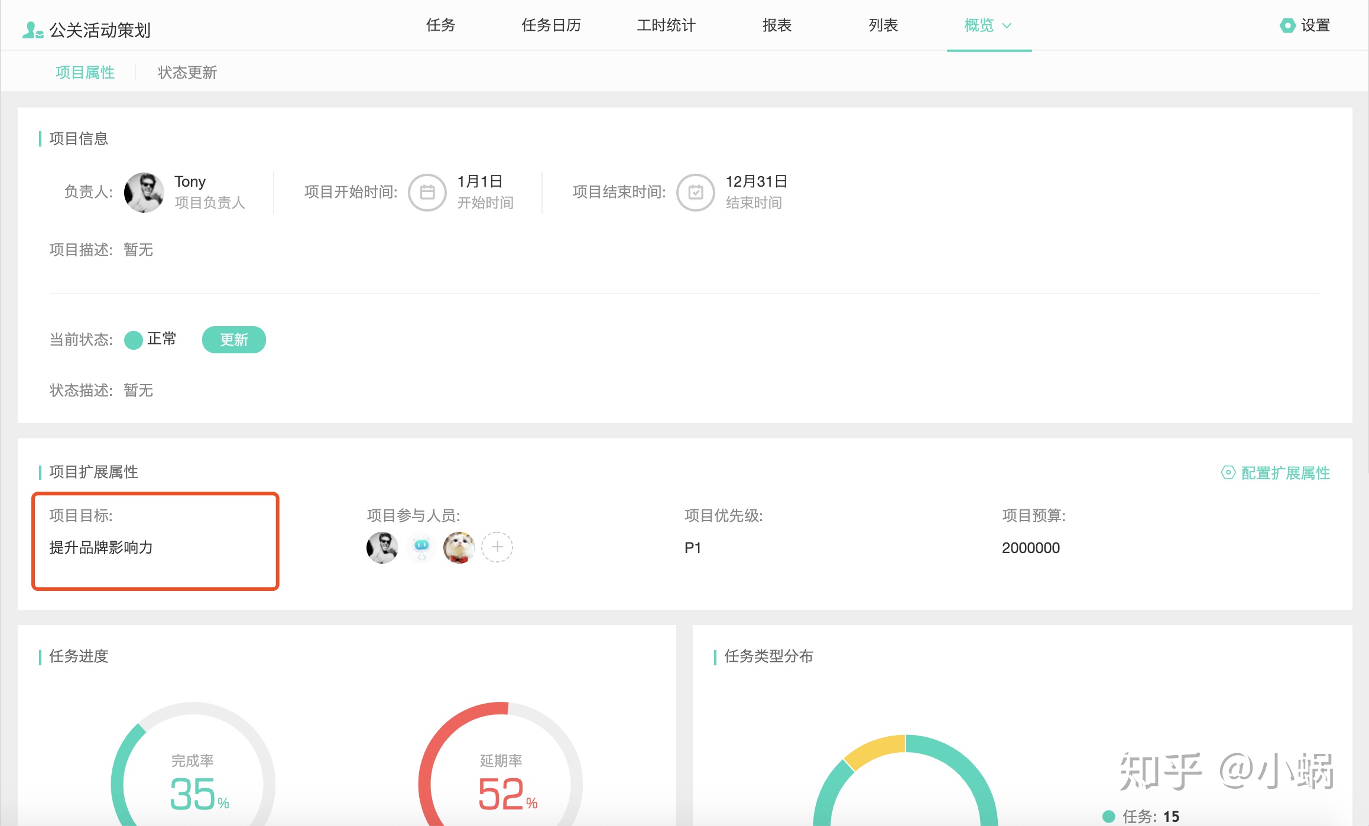Viewport: 1369px width, 826px height.
Task: Click the 任务类型分布 donut chart
Action: tap(905, 780)
